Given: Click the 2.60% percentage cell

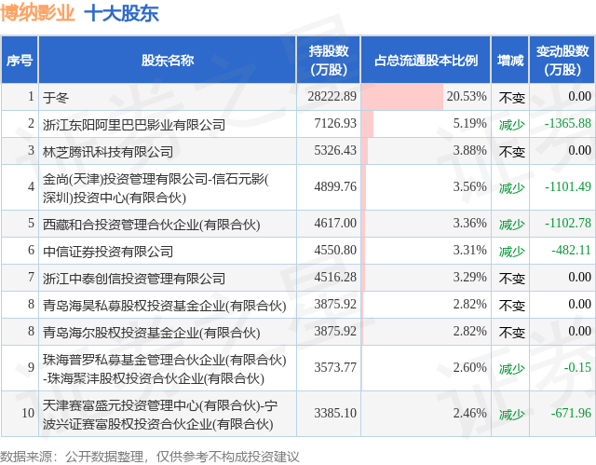Looking at the screenshot, I should [426, 368].
